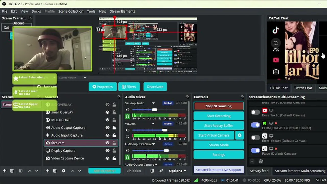Hide the Audio Output Capture source

click(108, 128)
